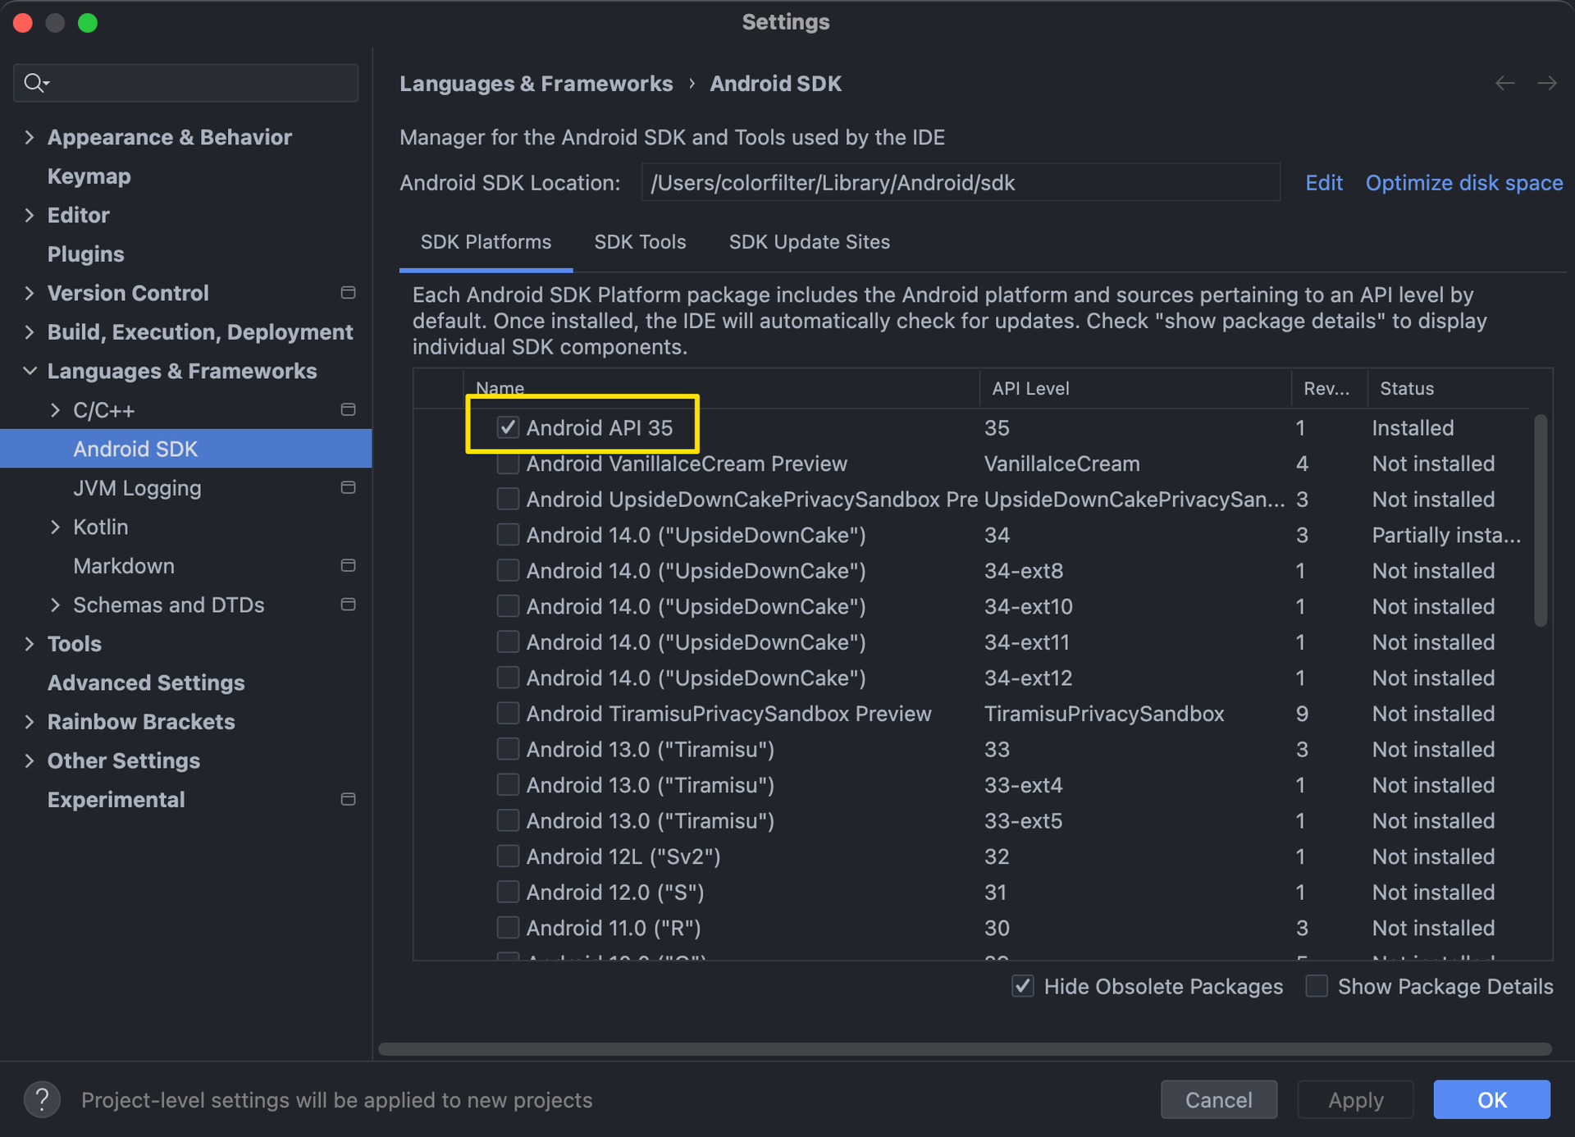Click the forward navigation arrow
Viewport: 1575px width, 1137px height.
point(1547,84)
